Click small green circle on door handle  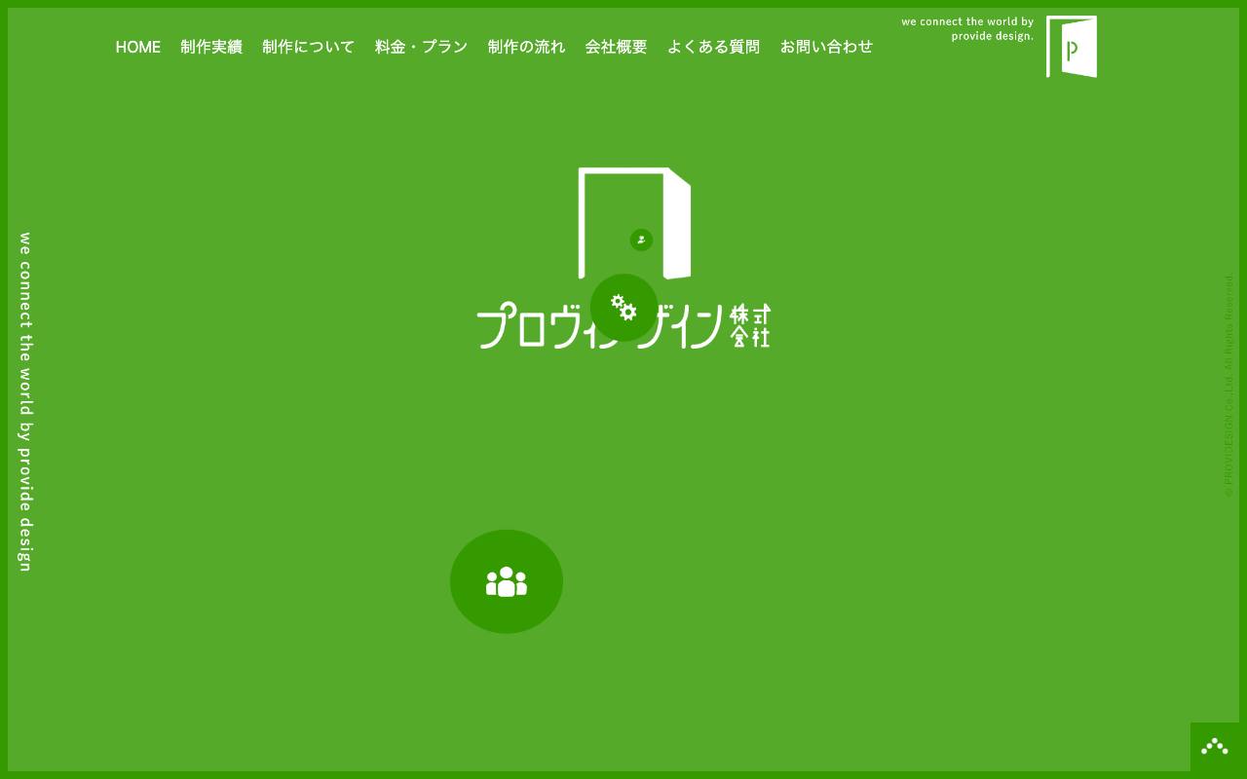coord(641,240)
